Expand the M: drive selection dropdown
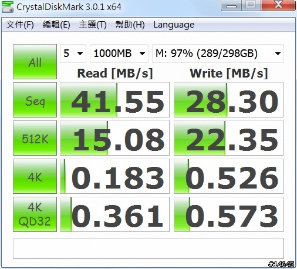 click(218, 53)
